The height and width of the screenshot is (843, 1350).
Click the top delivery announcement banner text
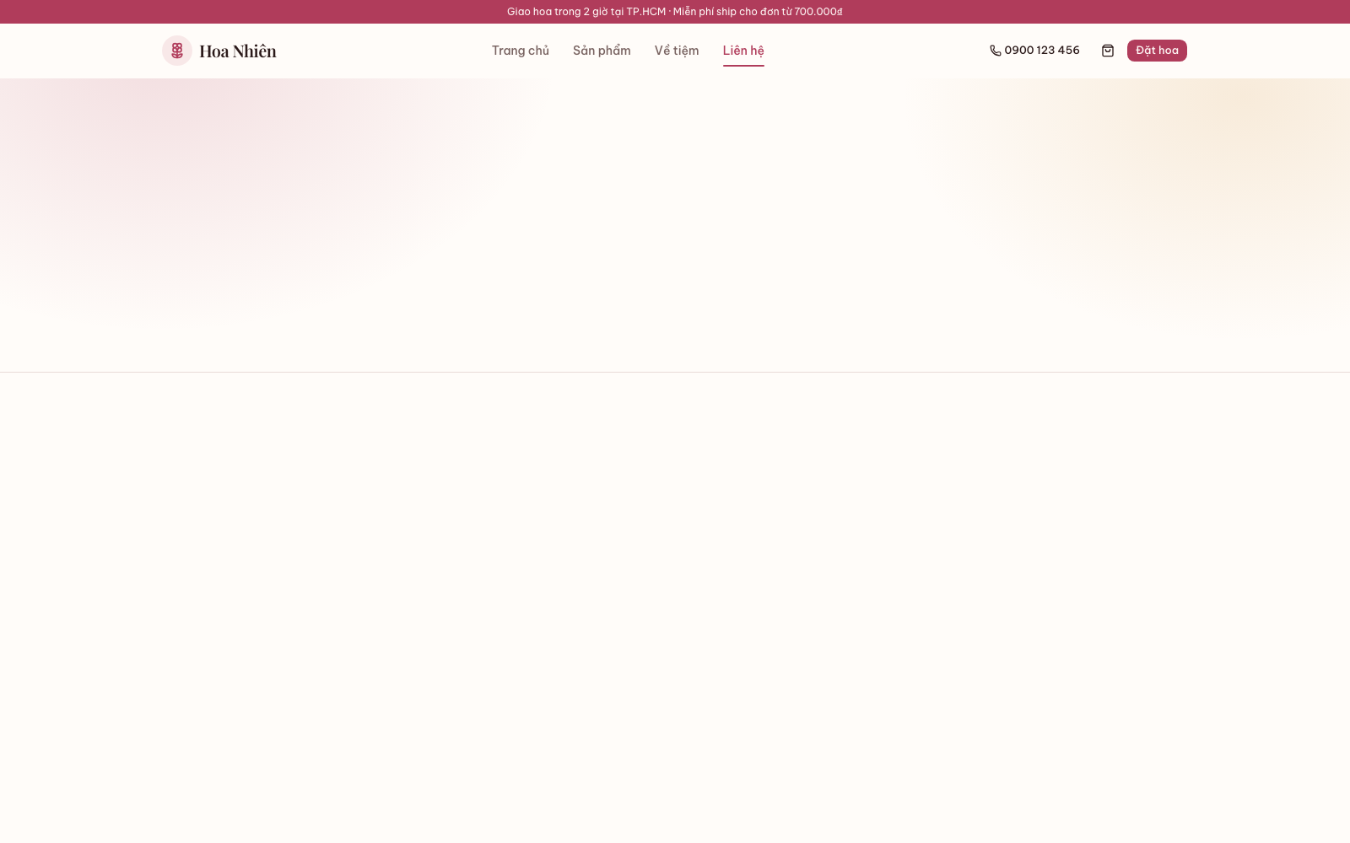675,12
